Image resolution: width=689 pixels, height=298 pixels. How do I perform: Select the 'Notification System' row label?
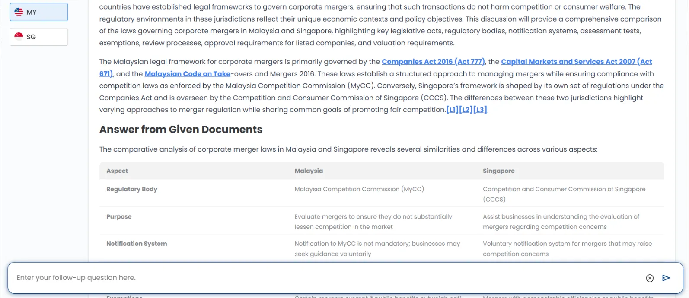137,244
